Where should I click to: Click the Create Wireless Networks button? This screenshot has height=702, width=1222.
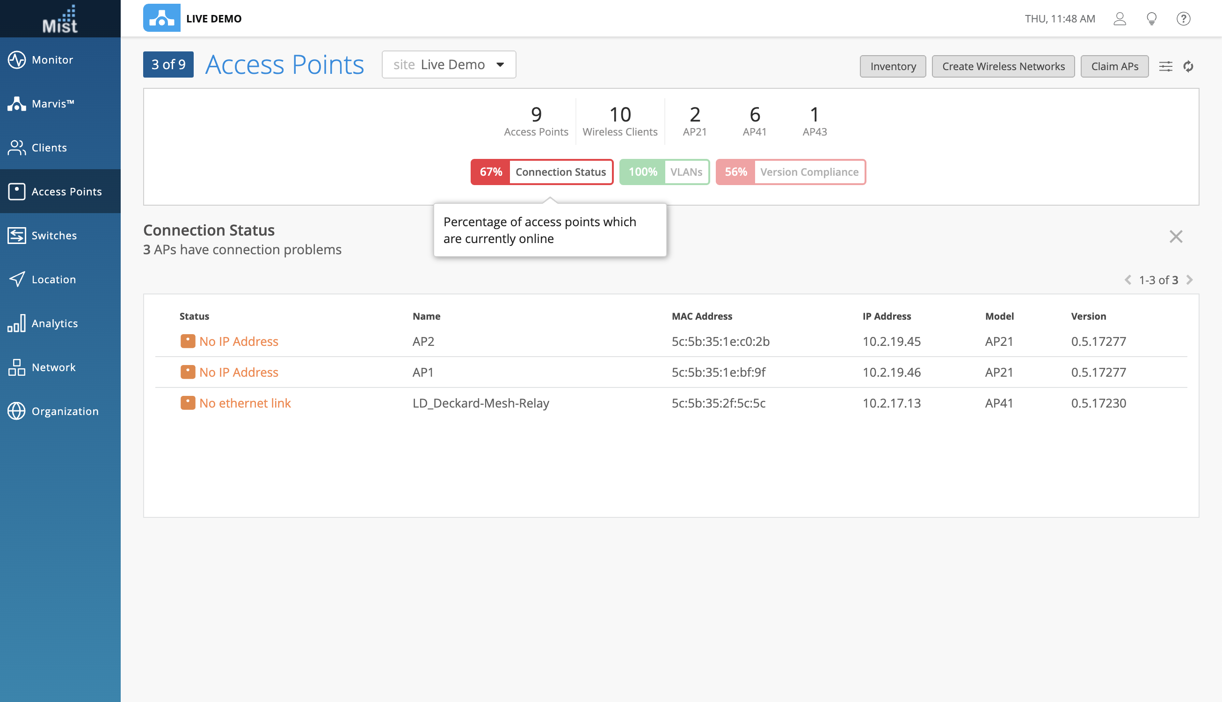coord(1003,66)
